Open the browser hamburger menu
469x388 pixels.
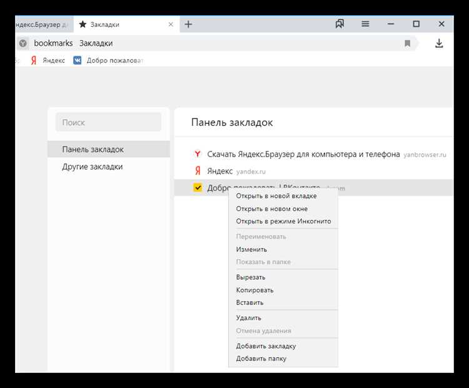pos(365,24)
